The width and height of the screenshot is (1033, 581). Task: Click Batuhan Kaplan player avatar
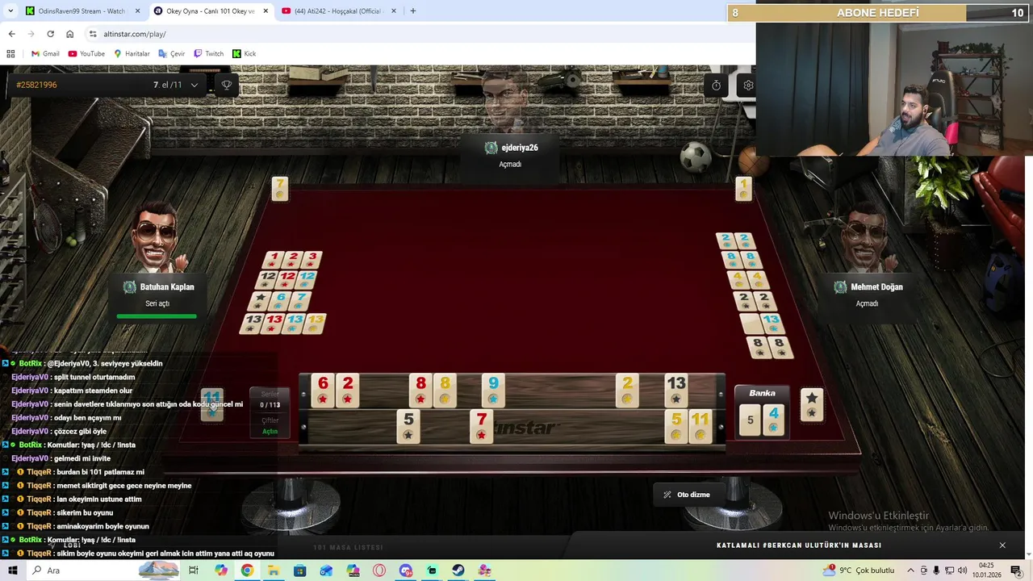click(x=157, y=237)
